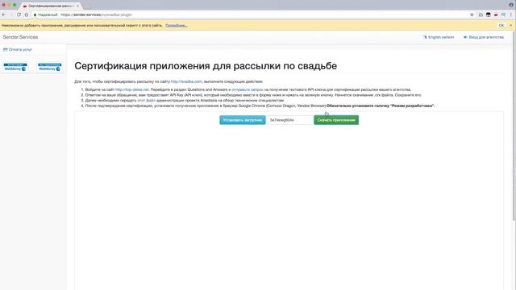Click the API key input field
This screenshot has width=516, height=290.
click(x=289, y=120)
